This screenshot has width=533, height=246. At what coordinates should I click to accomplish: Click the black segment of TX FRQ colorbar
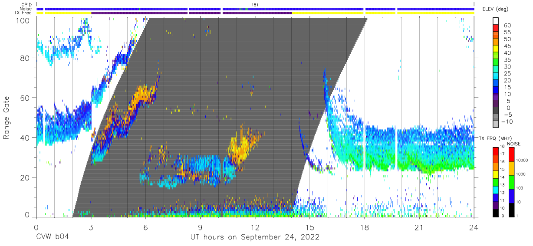click(x=496, y=212)
